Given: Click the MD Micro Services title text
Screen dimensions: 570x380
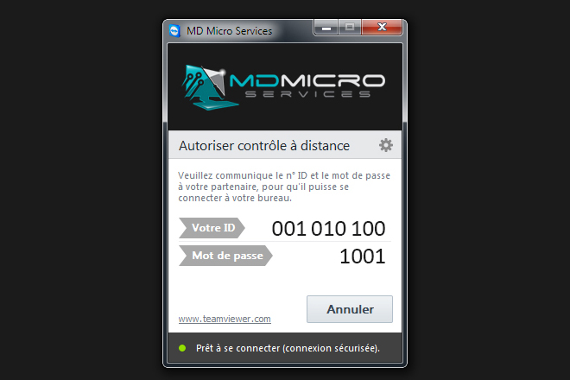Looking at the screenshot, I should [x=229, y=31].
